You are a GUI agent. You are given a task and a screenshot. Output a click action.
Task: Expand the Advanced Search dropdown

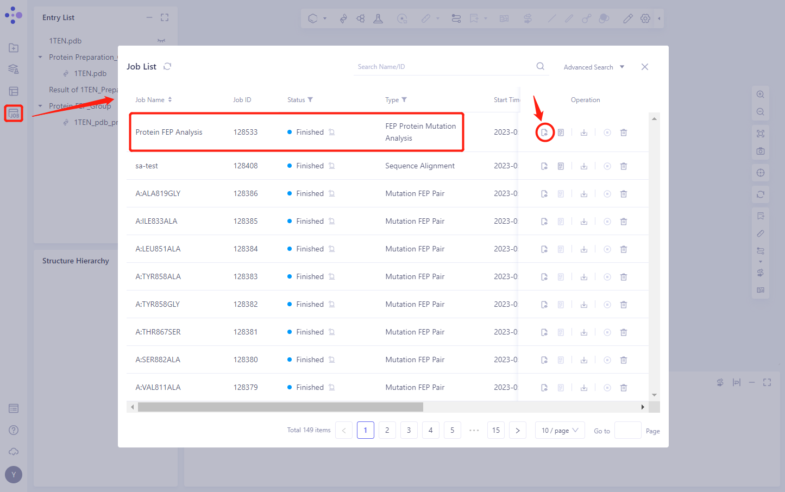tap(594, 67)
